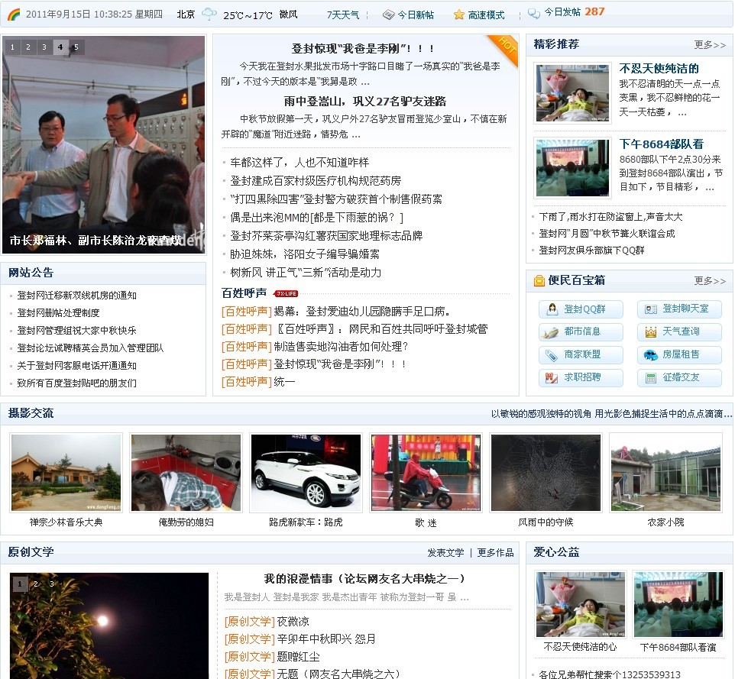Click the 登封QQ群 penguin icon
This screenshot has height=679, width=735.
[x=552, y=309]
